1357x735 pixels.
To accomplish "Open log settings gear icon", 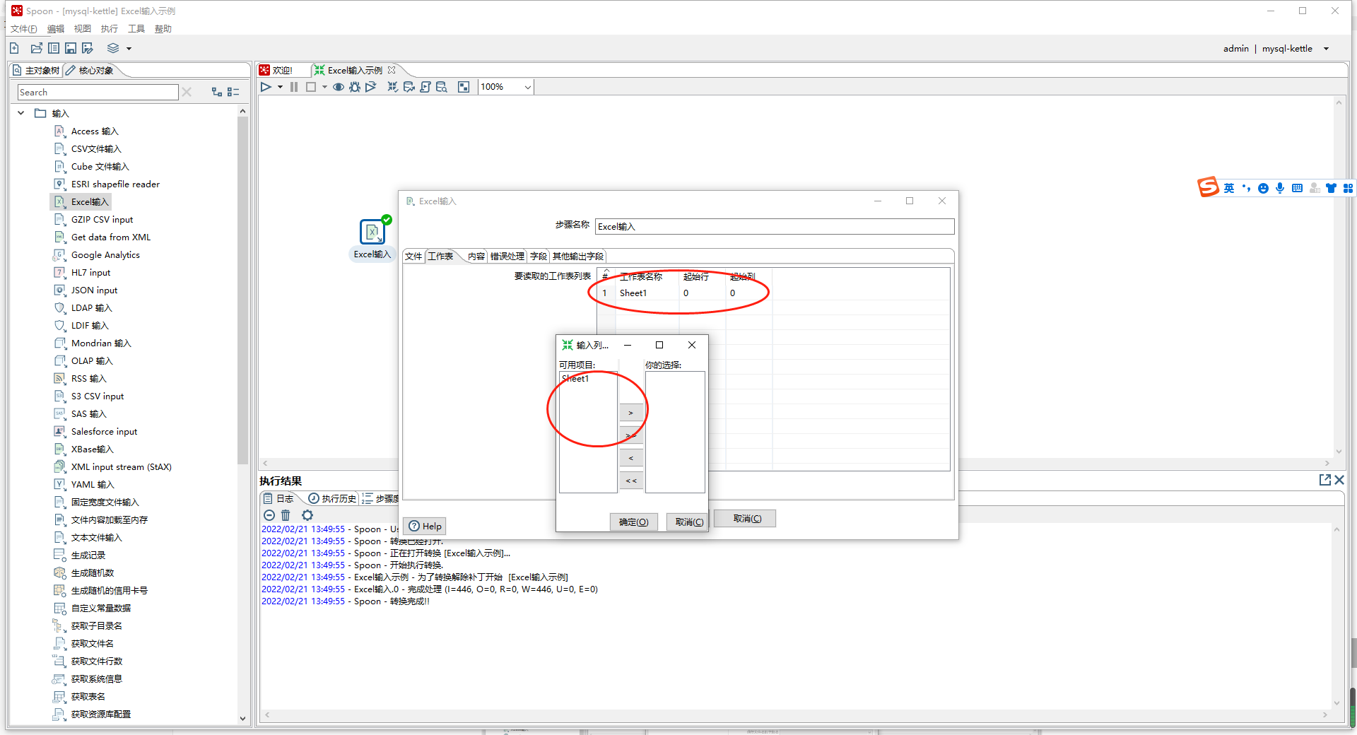I will tap(307, 515).
